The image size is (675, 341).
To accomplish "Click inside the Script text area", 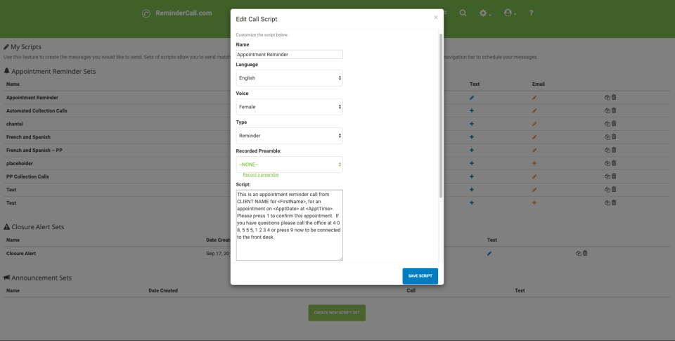I will click(289, 225).
